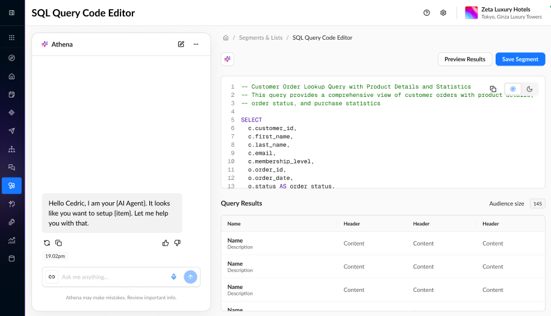Viewport: 551px width, 316px height.
Task: Start a new Athena chat with edit icon
Action: 181,45
